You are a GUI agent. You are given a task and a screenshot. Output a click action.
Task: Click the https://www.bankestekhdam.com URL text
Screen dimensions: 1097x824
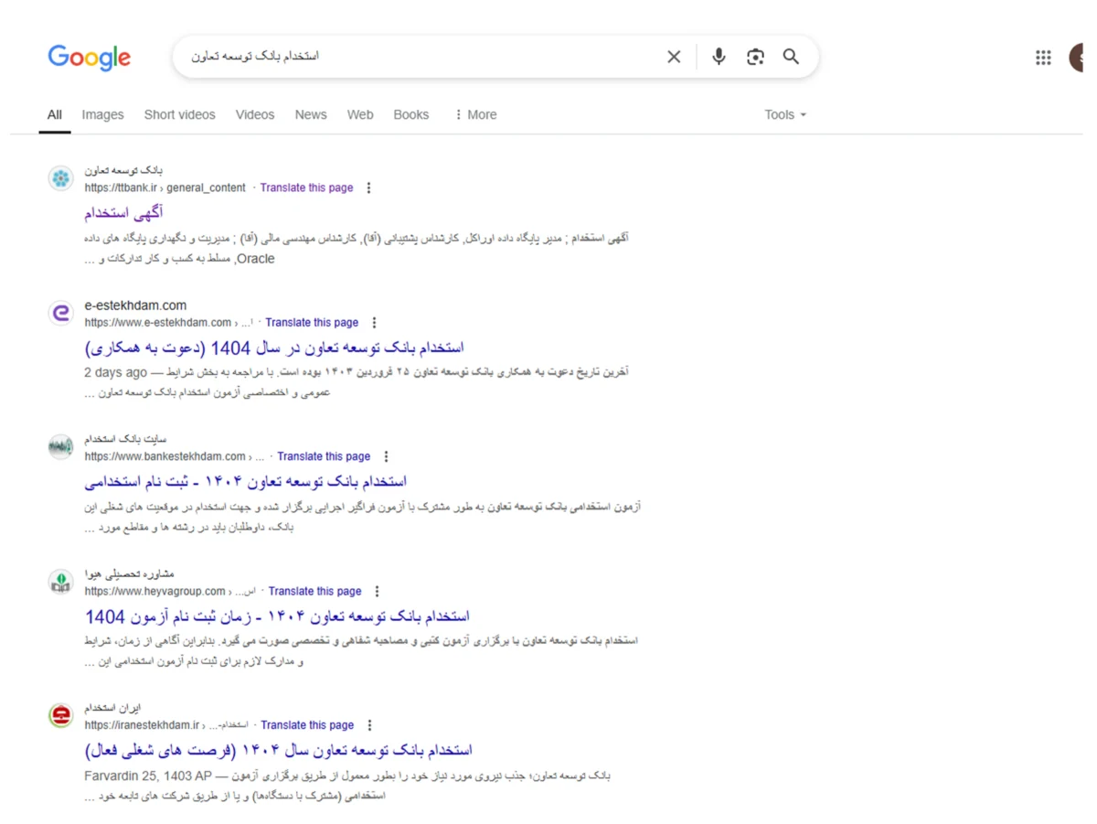(165, 456)
